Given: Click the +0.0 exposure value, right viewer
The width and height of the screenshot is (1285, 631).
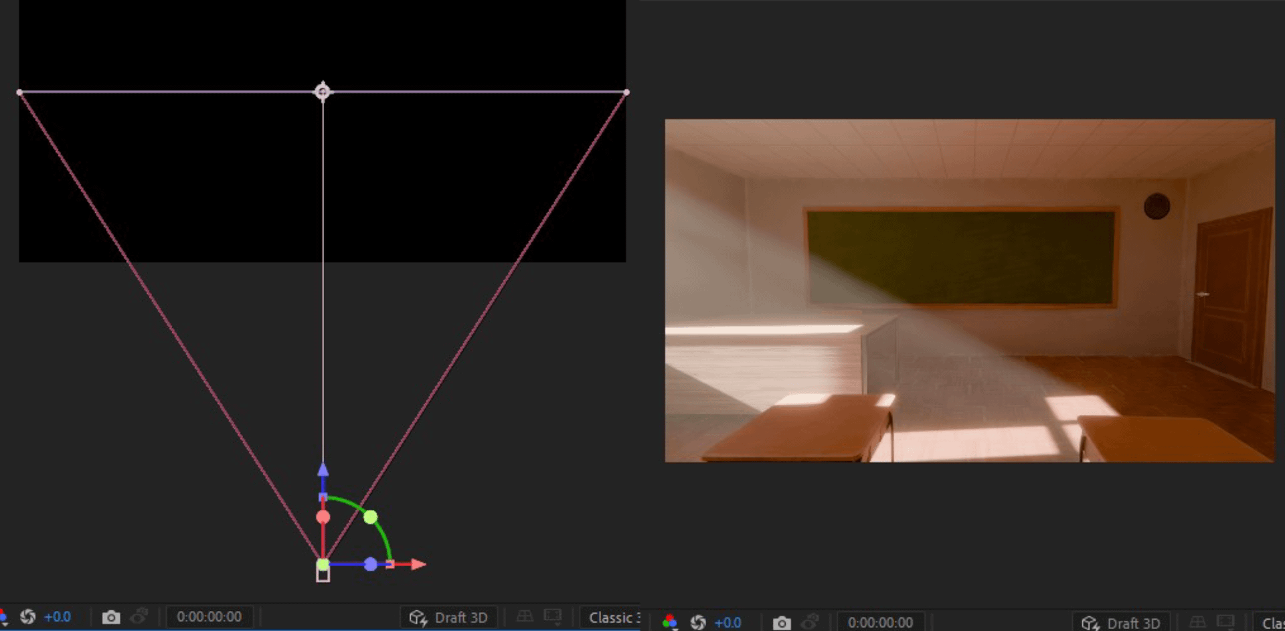Looking at the screenshot, I should 728,623.
